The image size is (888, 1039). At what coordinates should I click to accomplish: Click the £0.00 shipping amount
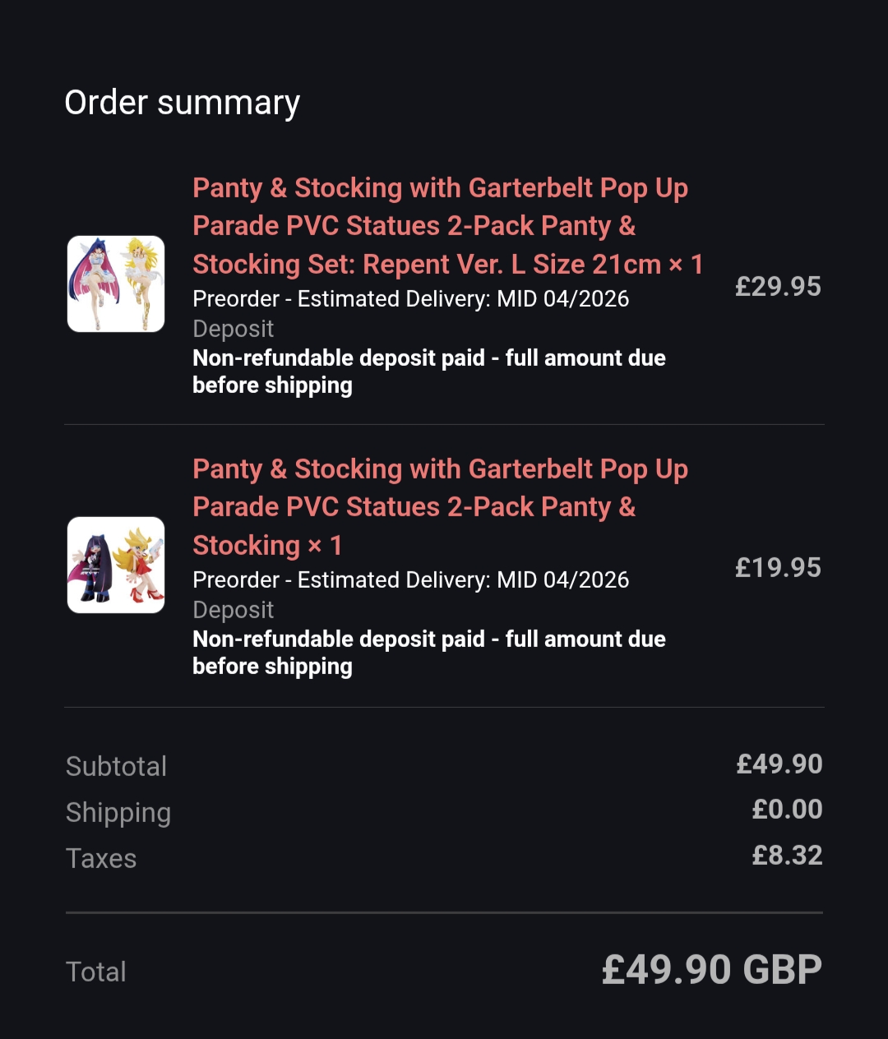pos(787,810)
